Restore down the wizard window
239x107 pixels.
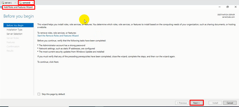[227, 7]
